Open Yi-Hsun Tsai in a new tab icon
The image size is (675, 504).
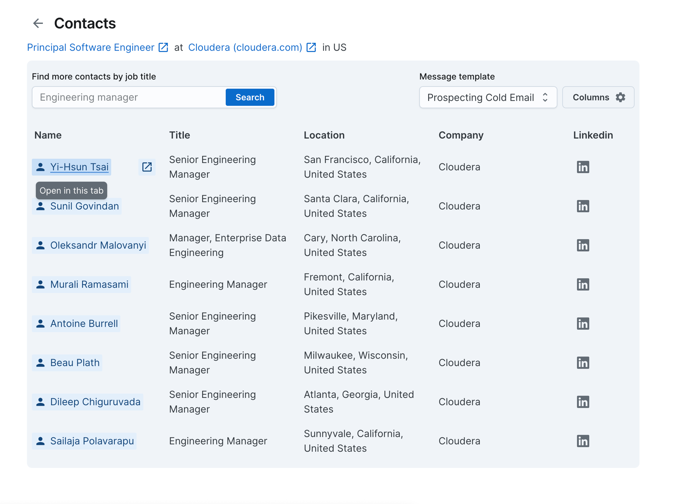(x=147, y=167)
